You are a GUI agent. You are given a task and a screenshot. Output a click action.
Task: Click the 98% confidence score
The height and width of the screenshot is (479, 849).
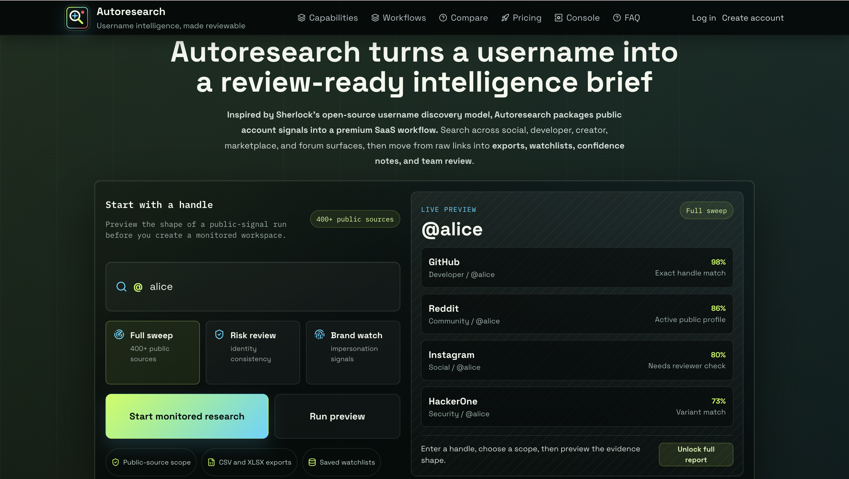pos(718,262)
